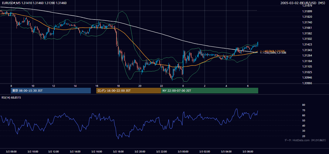This screenshot has height=154, width=329.
Task: Click hour label 22 under the price chart
Action: [161, 86]
